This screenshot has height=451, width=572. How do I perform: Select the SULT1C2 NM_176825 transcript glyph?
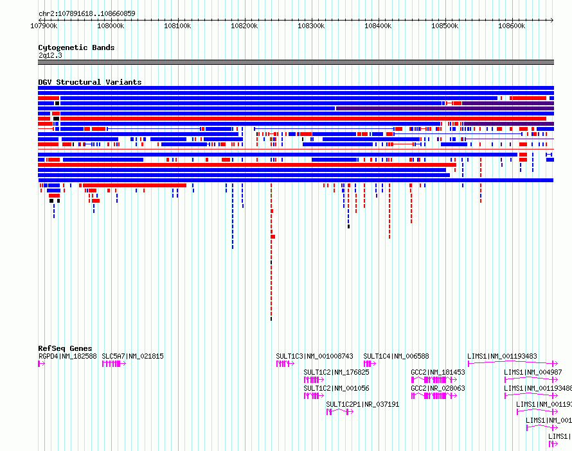(314, 380)
